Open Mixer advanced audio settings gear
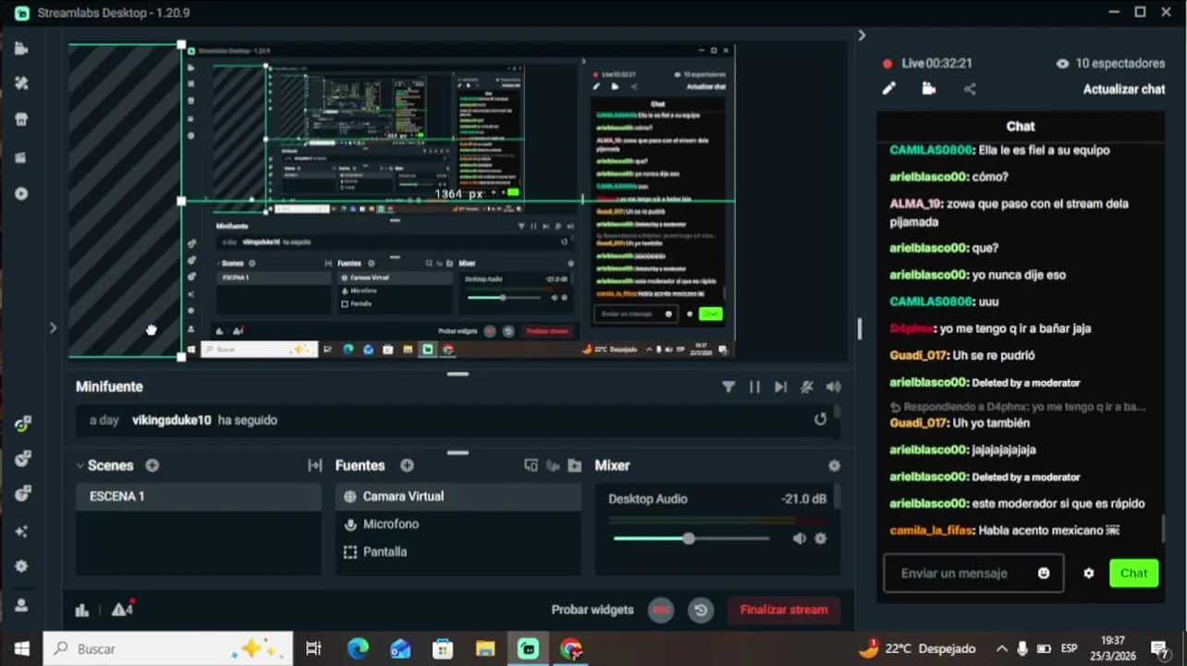Viewport: 1187px width, 666px height. pyautogui.click(x=834, y=465)
